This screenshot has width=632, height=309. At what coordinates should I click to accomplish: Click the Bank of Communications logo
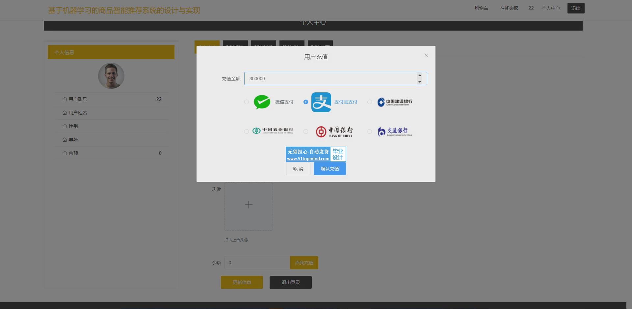(395, 131)
